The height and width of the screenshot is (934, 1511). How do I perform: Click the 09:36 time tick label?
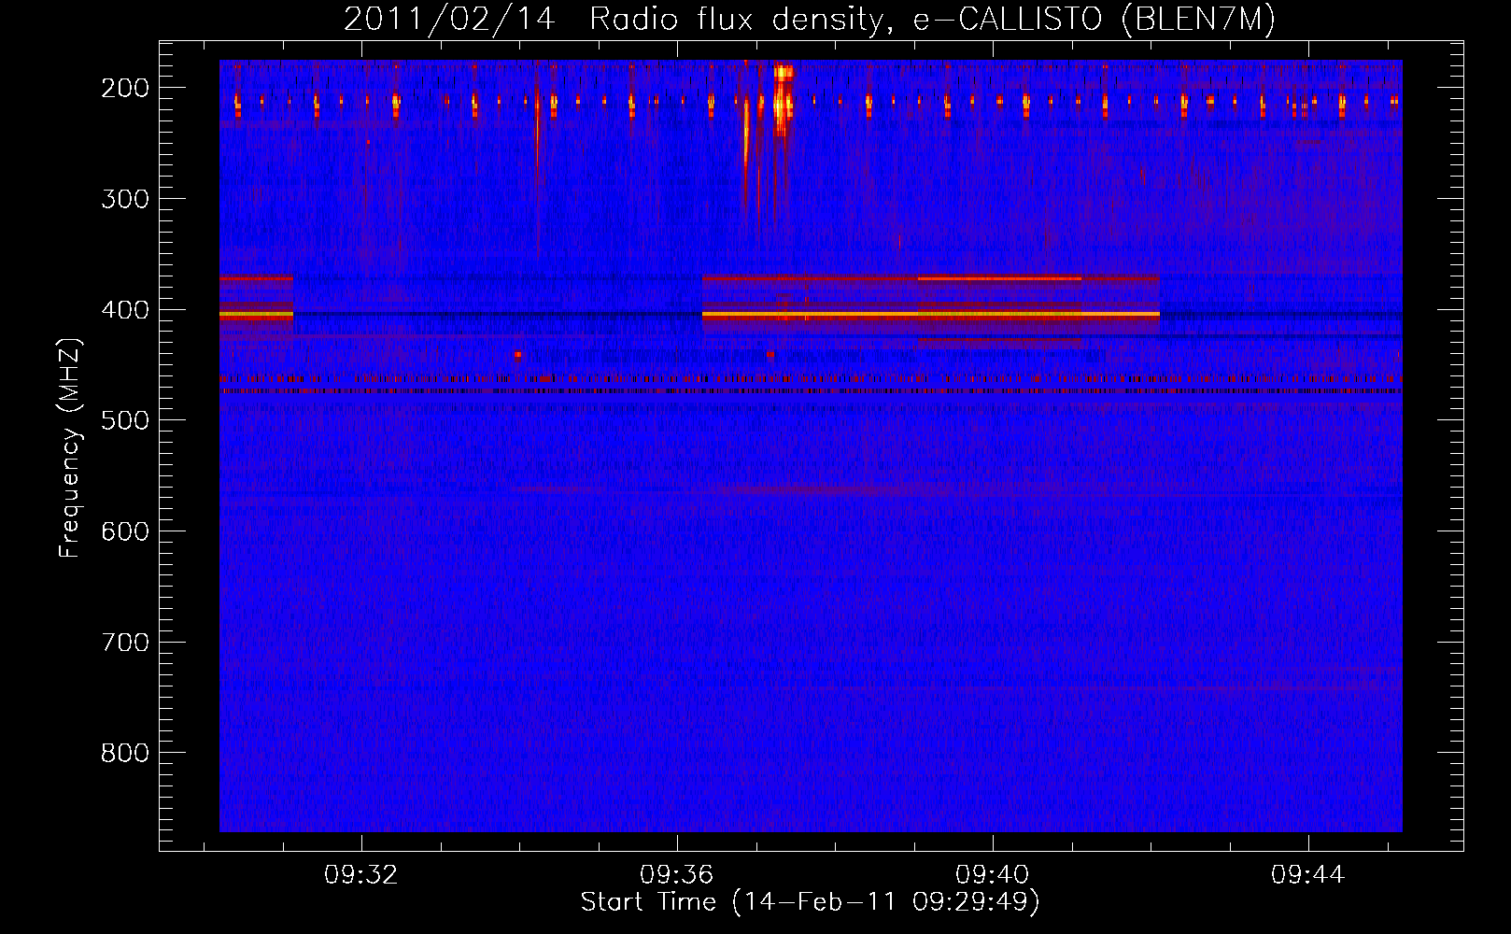(x=676, y=875)
